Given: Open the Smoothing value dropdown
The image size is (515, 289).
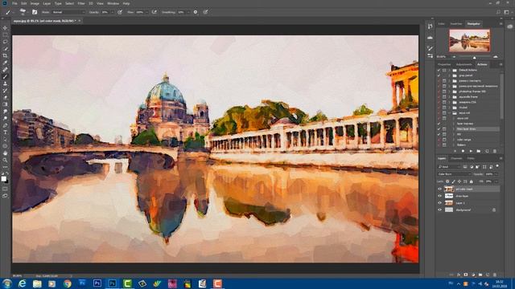Looking at the screenshot, I should pos(187,12).
